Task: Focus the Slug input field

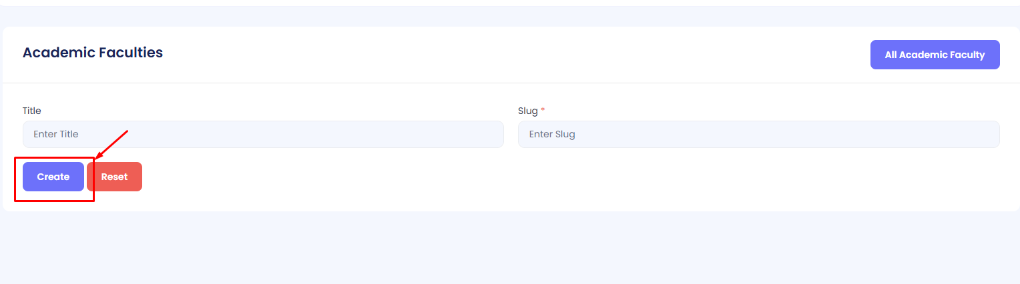Action: coord(758,134)
